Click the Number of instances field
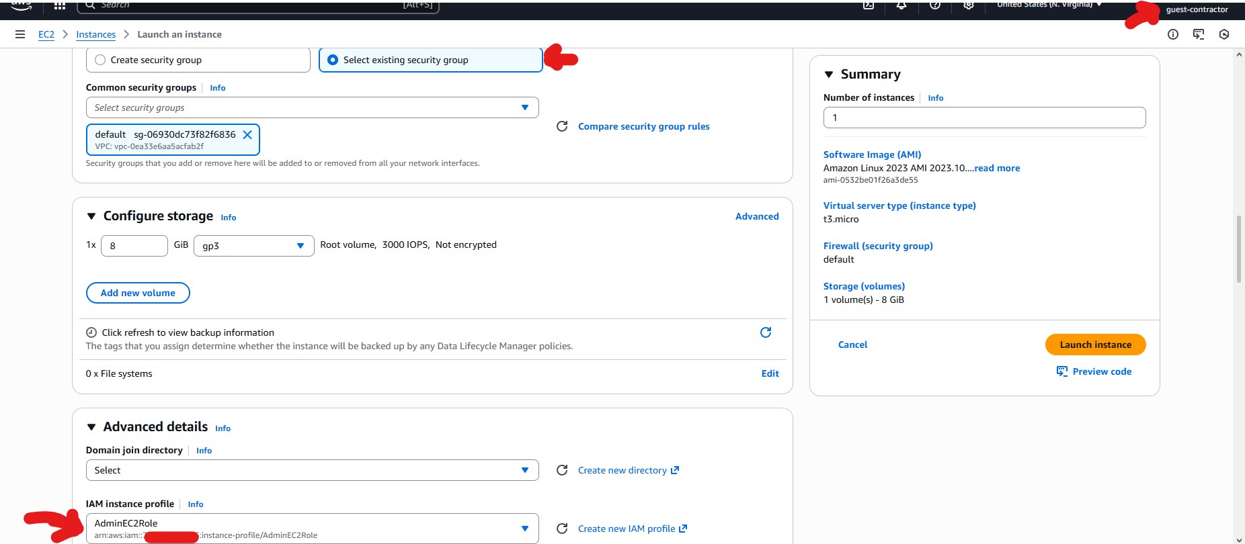 pos(984,118)
